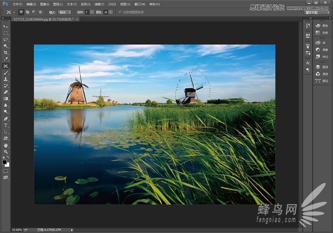Open the 滤镜(T) menu
This screenshot has height=233, width=333.
(x=99, y=4)
